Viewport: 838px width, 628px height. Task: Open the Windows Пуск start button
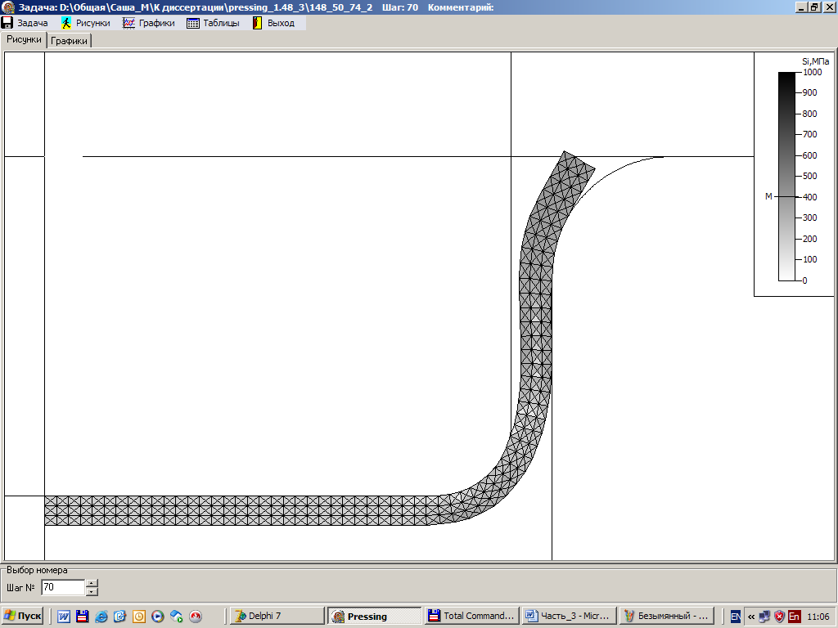(x=23, y=616)
